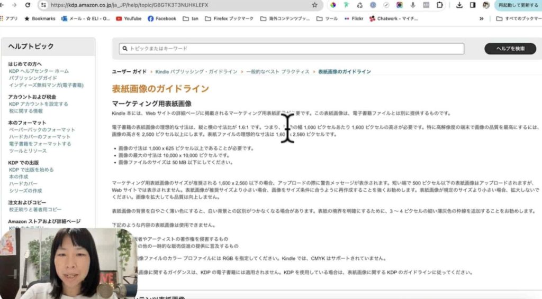This screenshot has height=299, width=542.
Task: Open the Chatwork bookmark
Action: pyautogui.click(x=393, y=18)
